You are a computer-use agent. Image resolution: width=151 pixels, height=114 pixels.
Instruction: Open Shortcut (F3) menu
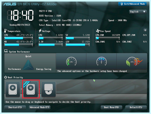click(15, 107)
